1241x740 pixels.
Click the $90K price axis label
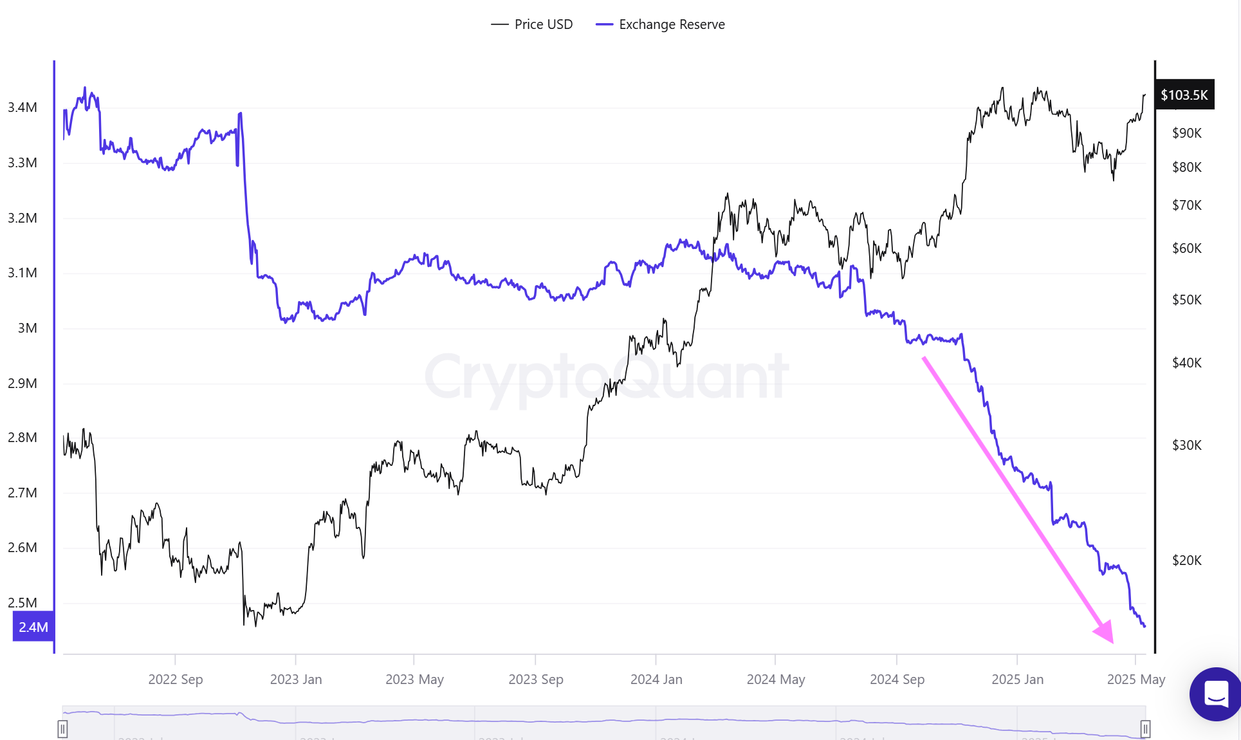1186,133
